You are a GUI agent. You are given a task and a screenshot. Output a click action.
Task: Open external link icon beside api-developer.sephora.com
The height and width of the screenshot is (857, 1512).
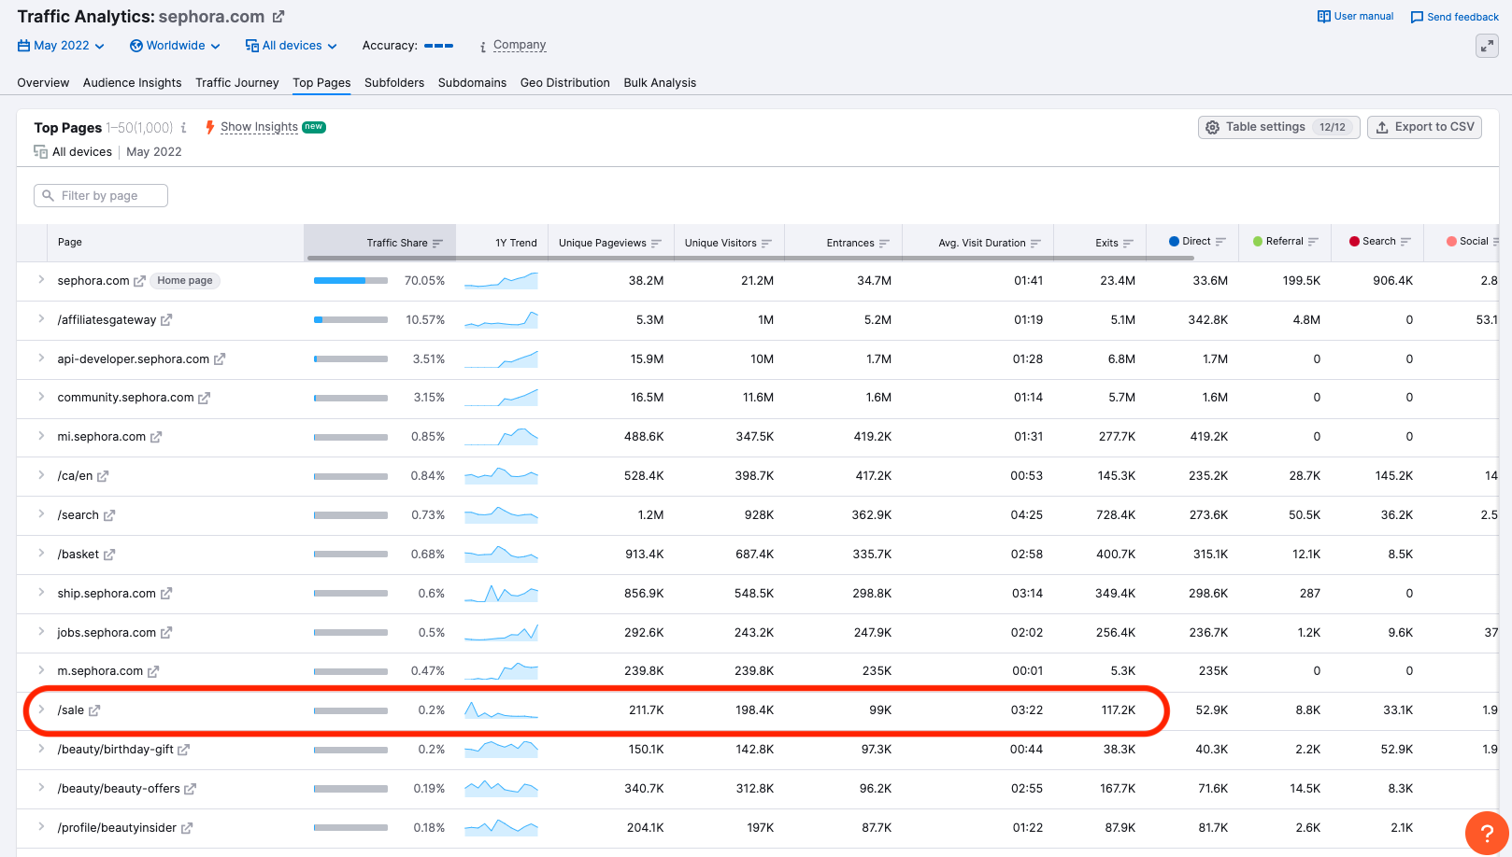coord(220,359)
